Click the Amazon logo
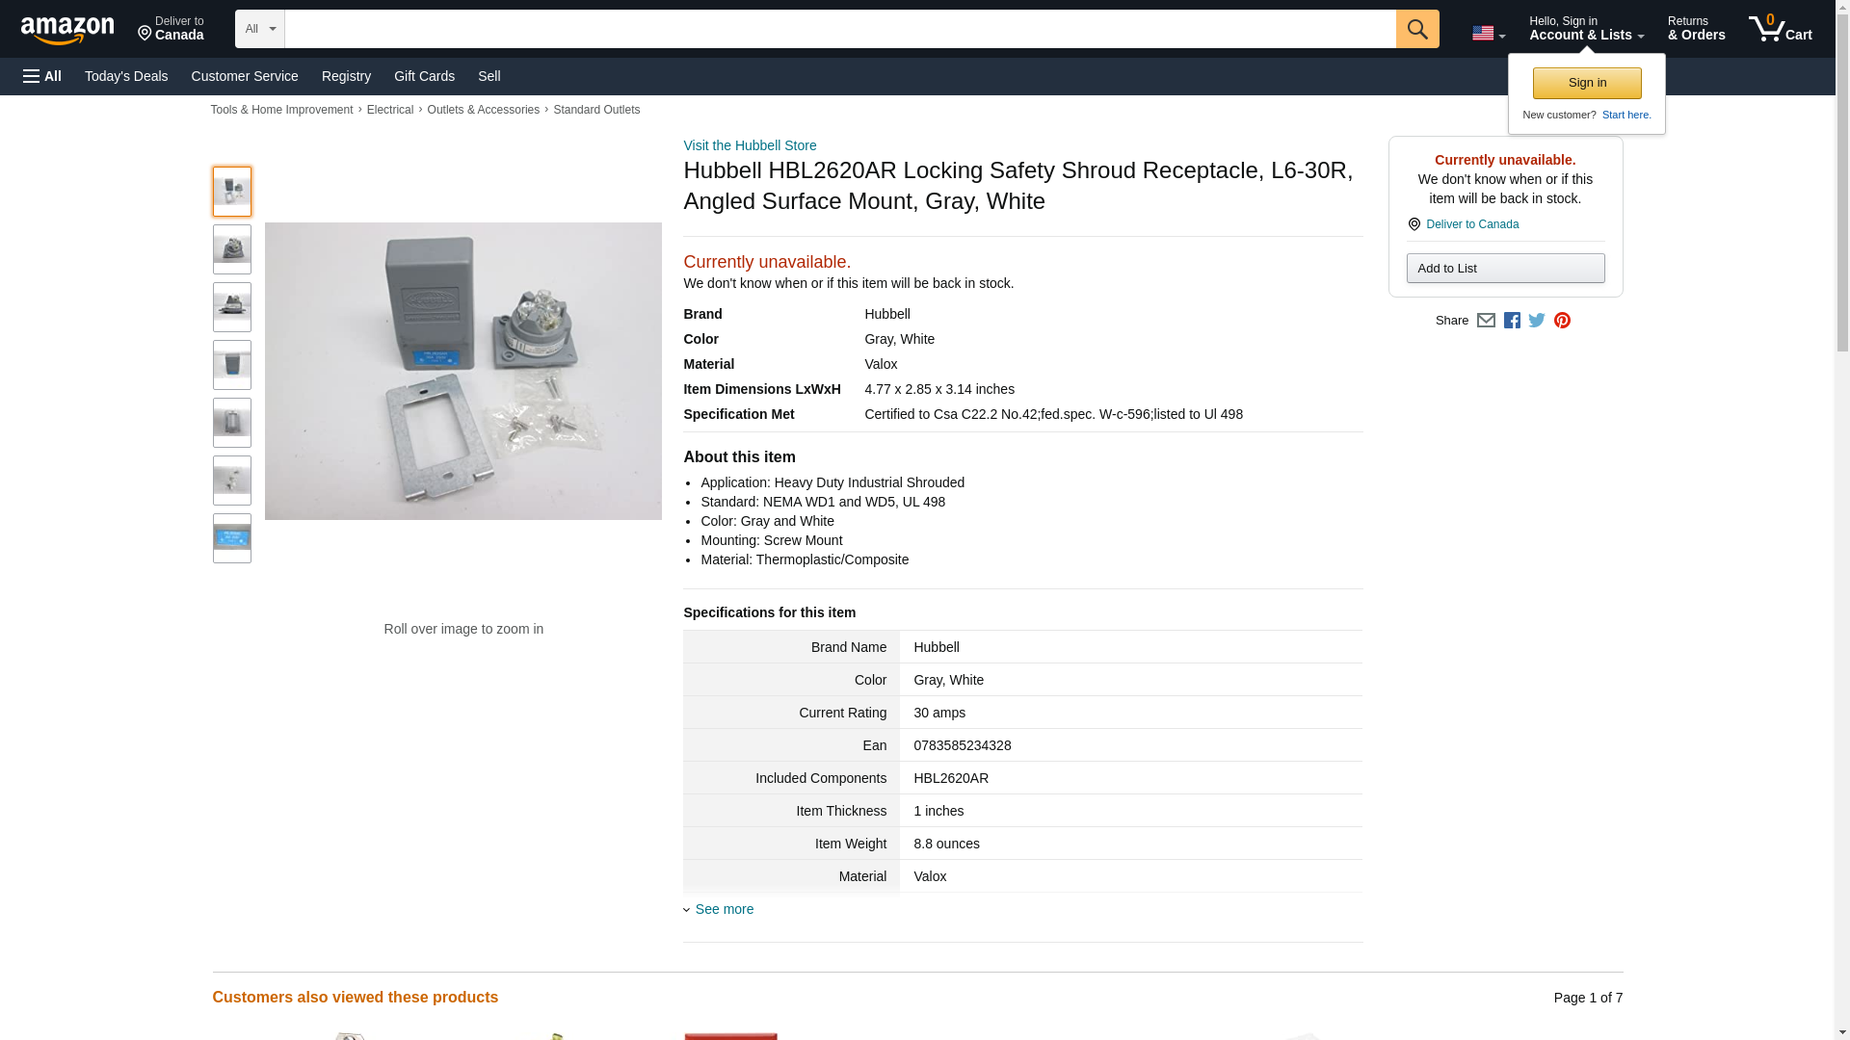Image resolution: width=1850 pixels, height=1040 pixels. 67,30
